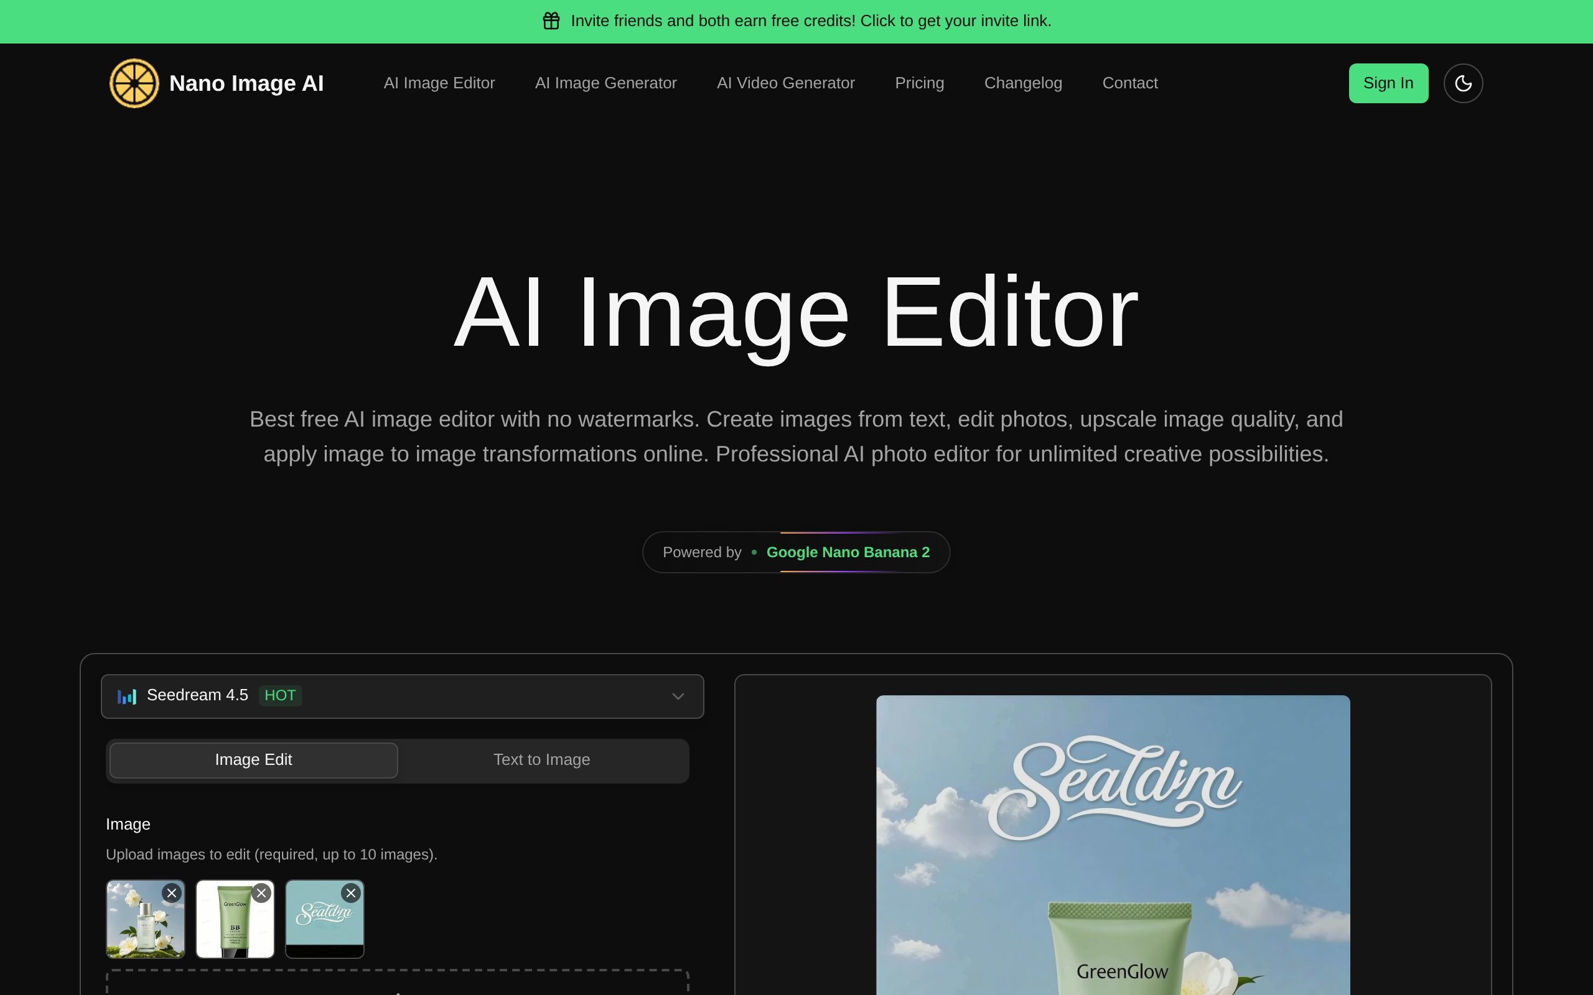Expand the model dropdown chevron
The width and height of the screenshot is (1593, 995).
(x=678, y=696)
